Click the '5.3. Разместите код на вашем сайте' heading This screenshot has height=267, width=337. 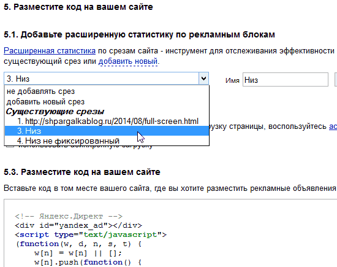tap(82, 172)
